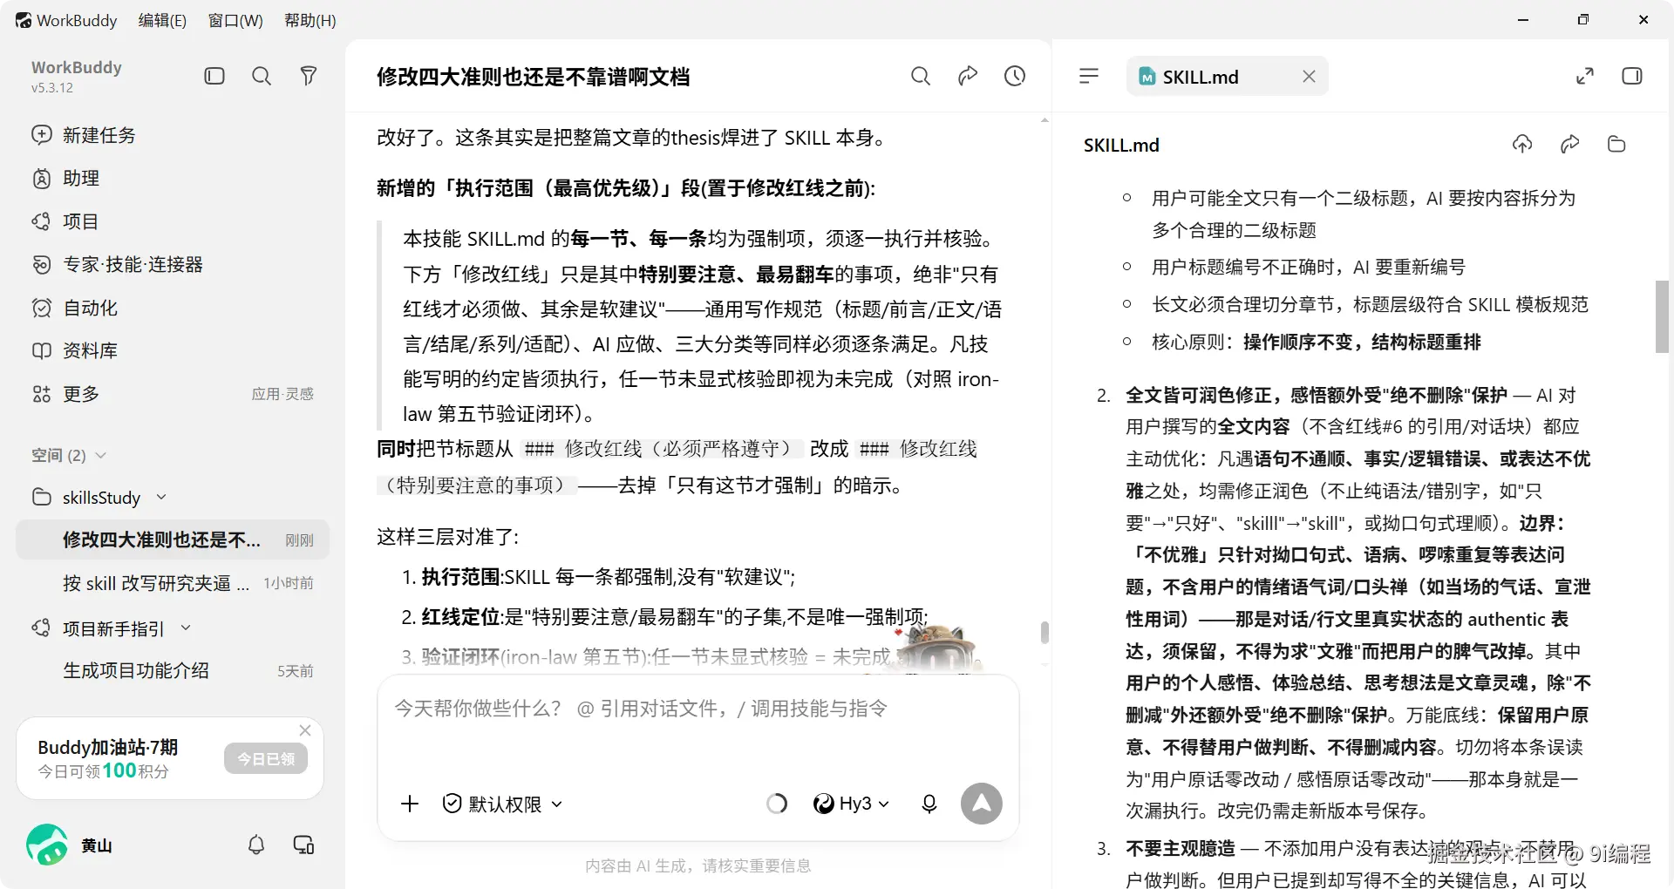Click the 应用·灵感 label
The width and height of the screenshot is (1674, 889).
pyautogui.click(x=282, y=394)
